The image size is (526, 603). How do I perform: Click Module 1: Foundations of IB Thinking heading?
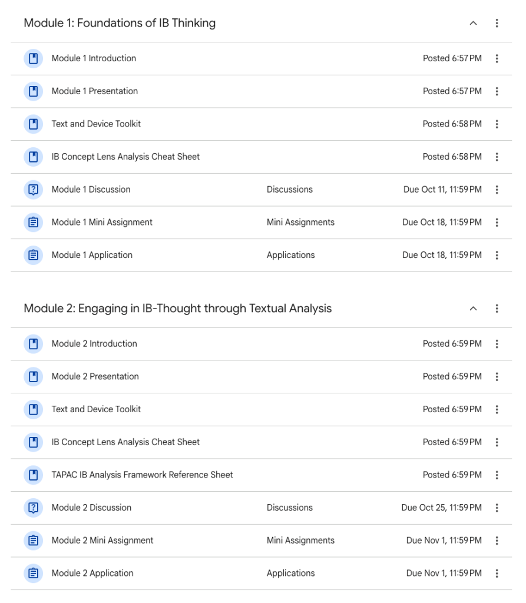[x=120, y=23]
